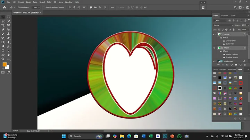The height and width of the screenshot is (140, 250).
Task: Delete layer with trash icon in Layers panel
Action: pyautogui.click(x=245, y=65)
